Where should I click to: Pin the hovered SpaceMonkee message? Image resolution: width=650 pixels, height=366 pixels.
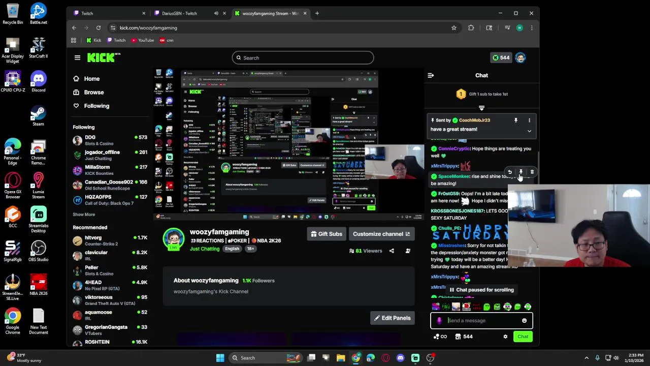click(x=521, y=172)
